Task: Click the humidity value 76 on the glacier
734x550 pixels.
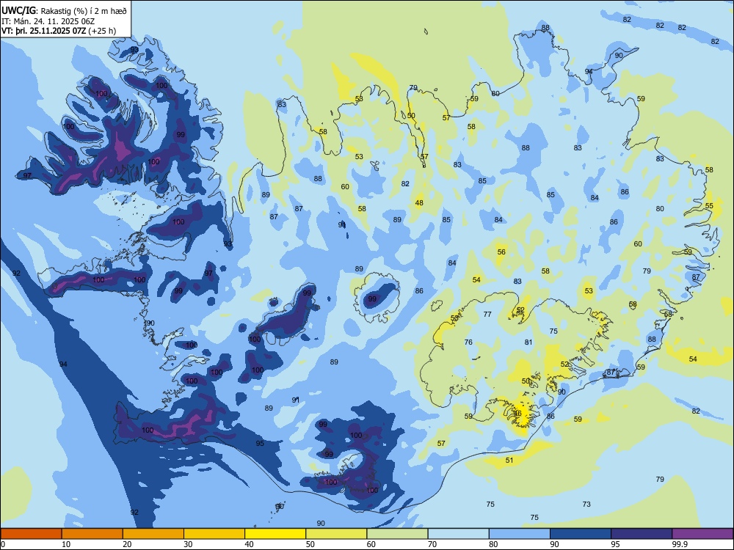Action: pos(468,342)
